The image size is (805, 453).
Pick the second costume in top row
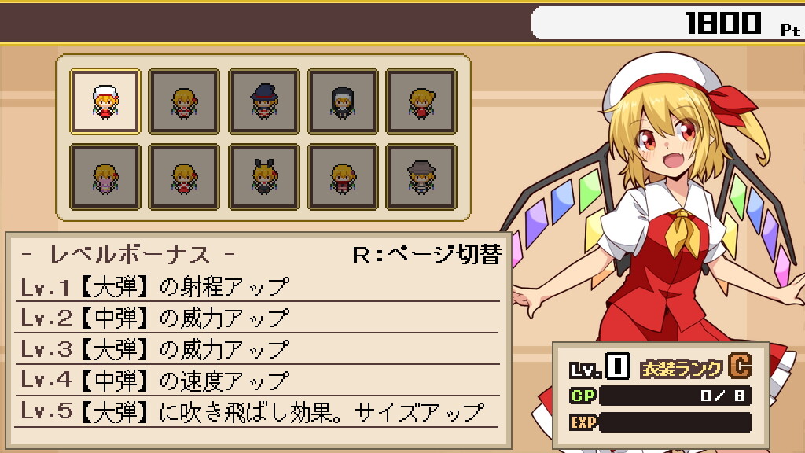(x=184, y=101)
